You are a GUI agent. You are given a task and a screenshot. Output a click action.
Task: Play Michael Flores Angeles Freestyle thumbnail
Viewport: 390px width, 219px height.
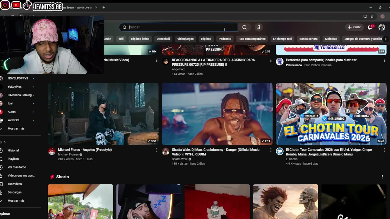tap(103, 114)
